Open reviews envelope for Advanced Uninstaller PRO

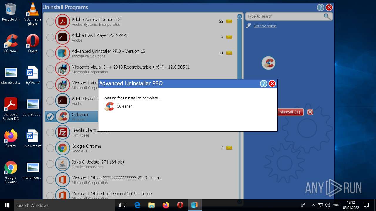[x=229, y=53]
